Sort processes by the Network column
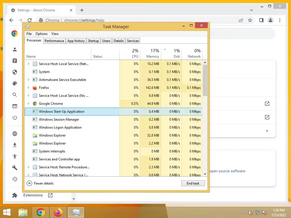 pyautogui.click(x=192, y=54)
